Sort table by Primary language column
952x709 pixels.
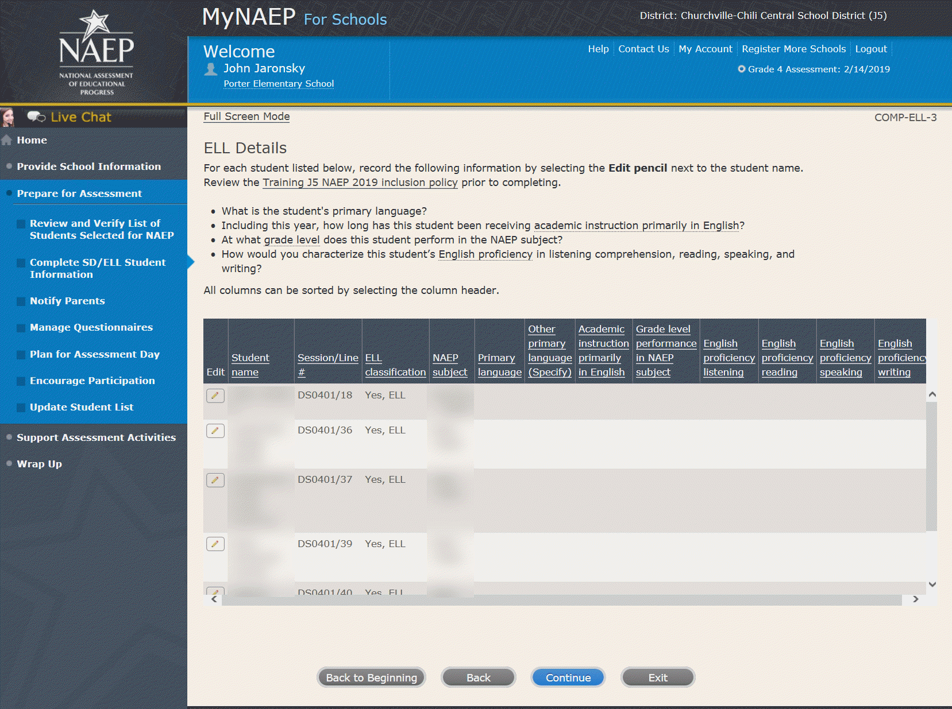point(500,365)
